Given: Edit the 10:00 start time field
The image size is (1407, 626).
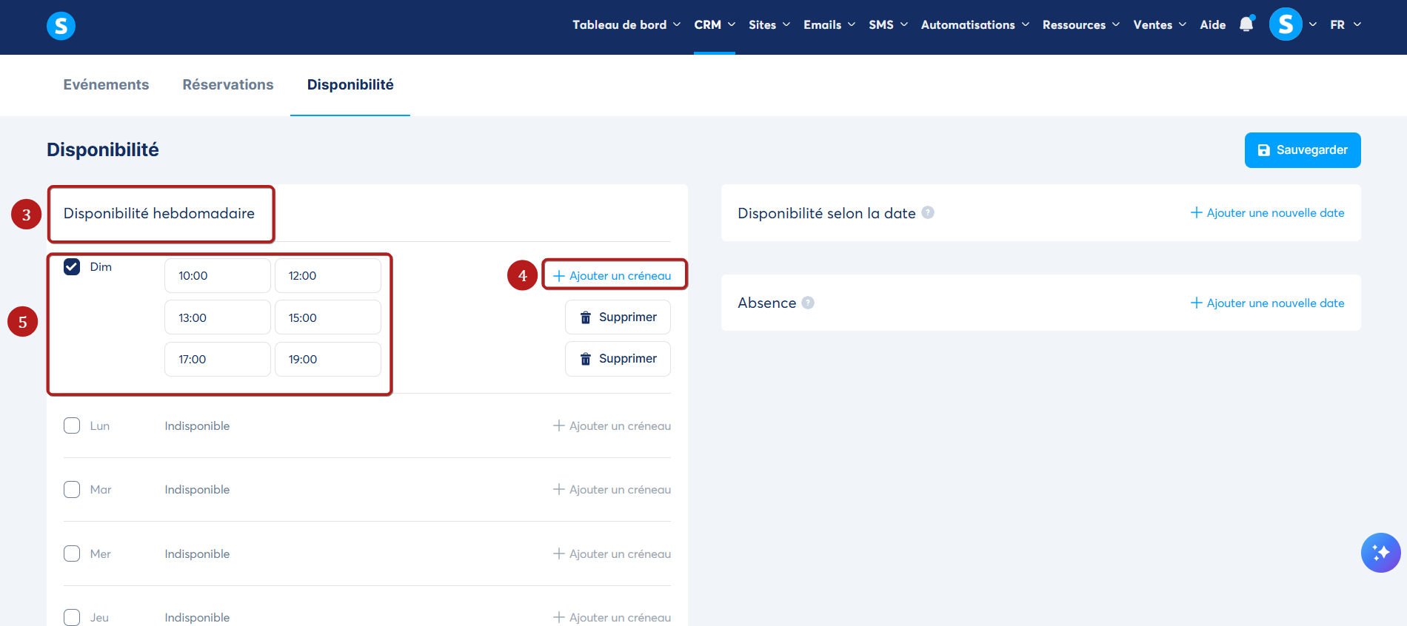Looking at the screenshot, I should click(218, 276).
